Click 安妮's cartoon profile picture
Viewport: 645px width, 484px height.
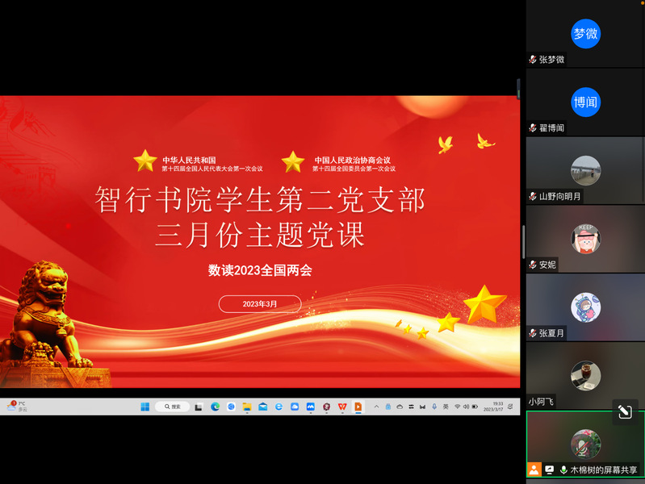tap(585, 239)
